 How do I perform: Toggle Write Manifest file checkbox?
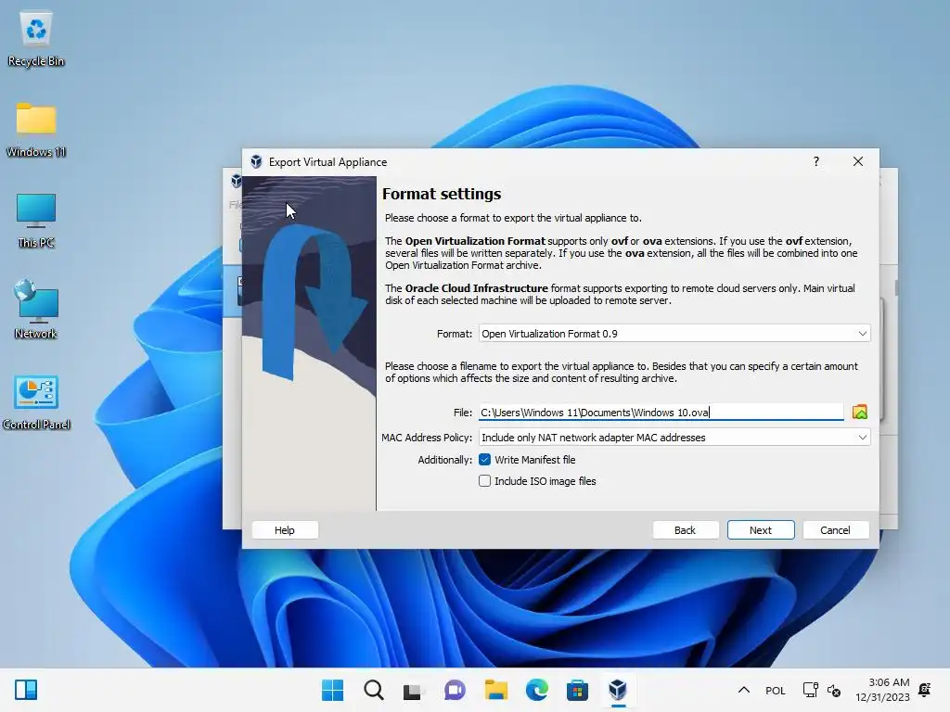point(484,460)
